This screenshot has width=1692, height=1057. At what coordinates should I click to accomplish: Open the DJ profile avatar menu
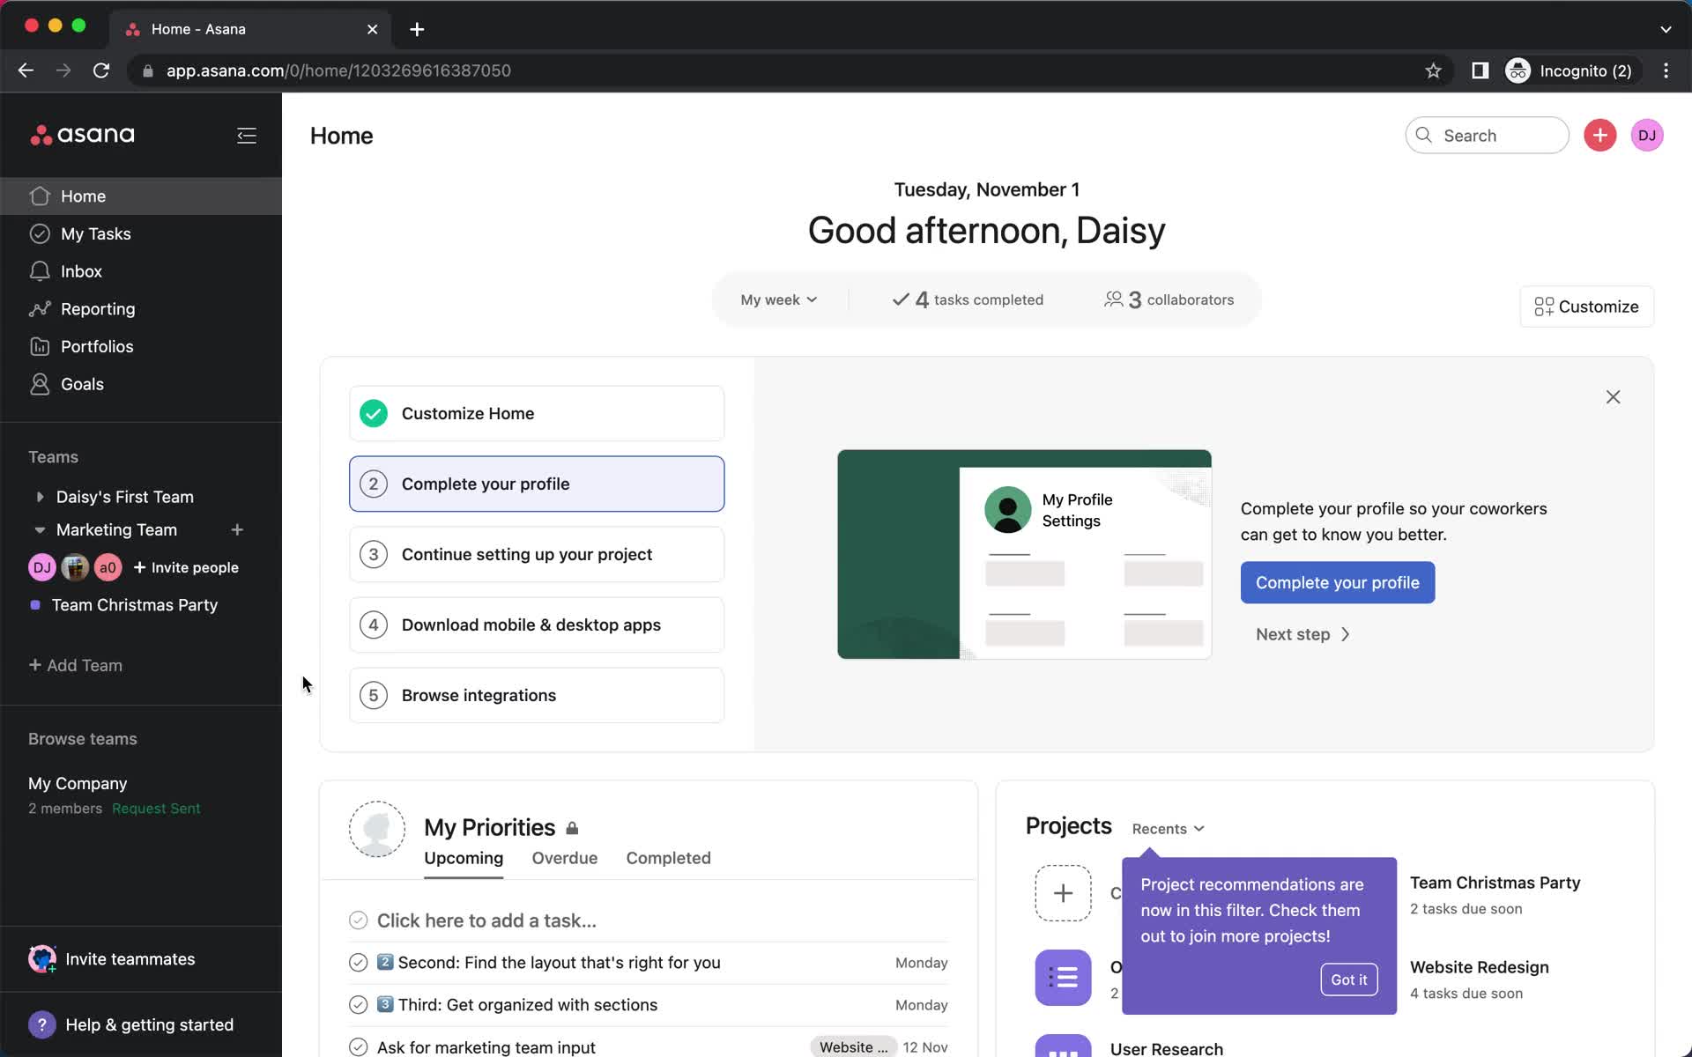[x=1646, y=136]
